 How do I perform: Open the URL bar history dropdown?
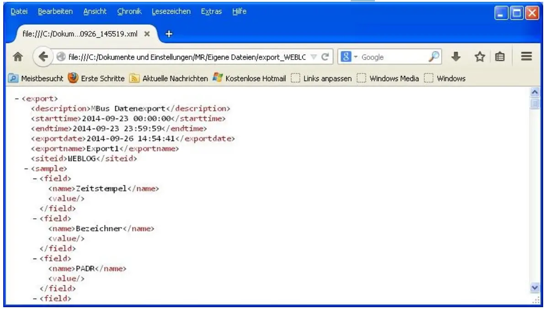pos(314,57)
